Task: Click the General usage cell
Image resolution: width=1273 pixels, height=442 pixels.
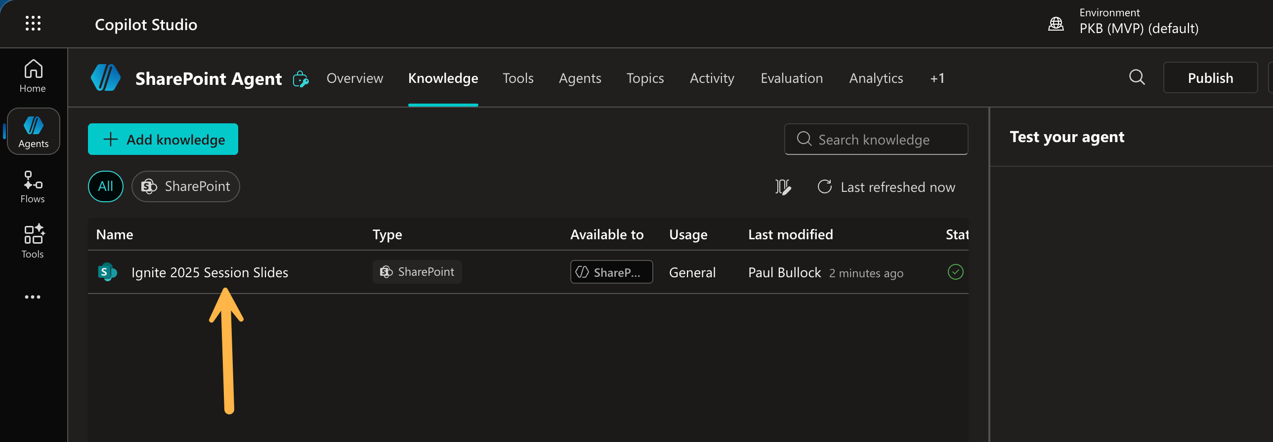Action: (x=692, y=272)
